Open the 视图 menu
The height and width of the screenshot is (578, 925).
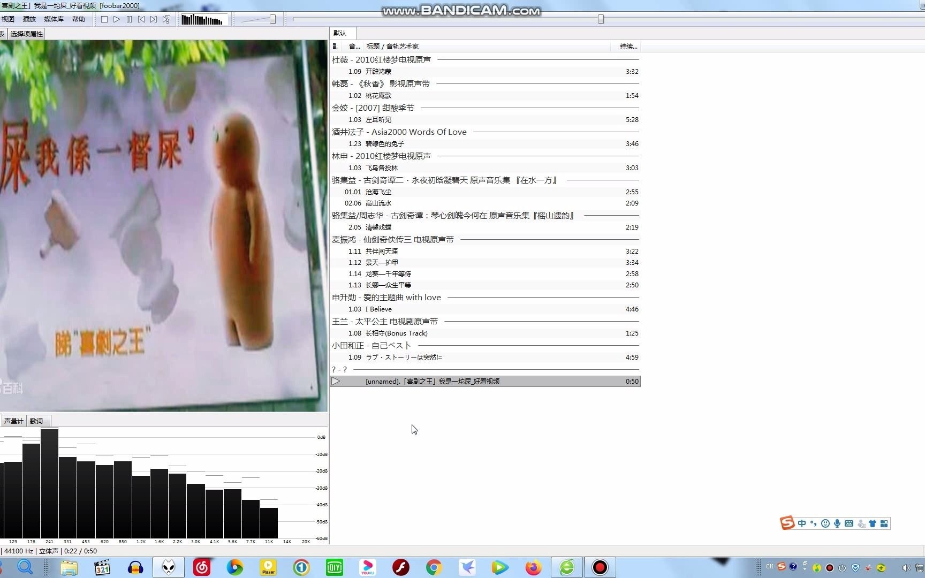point(7,19)
